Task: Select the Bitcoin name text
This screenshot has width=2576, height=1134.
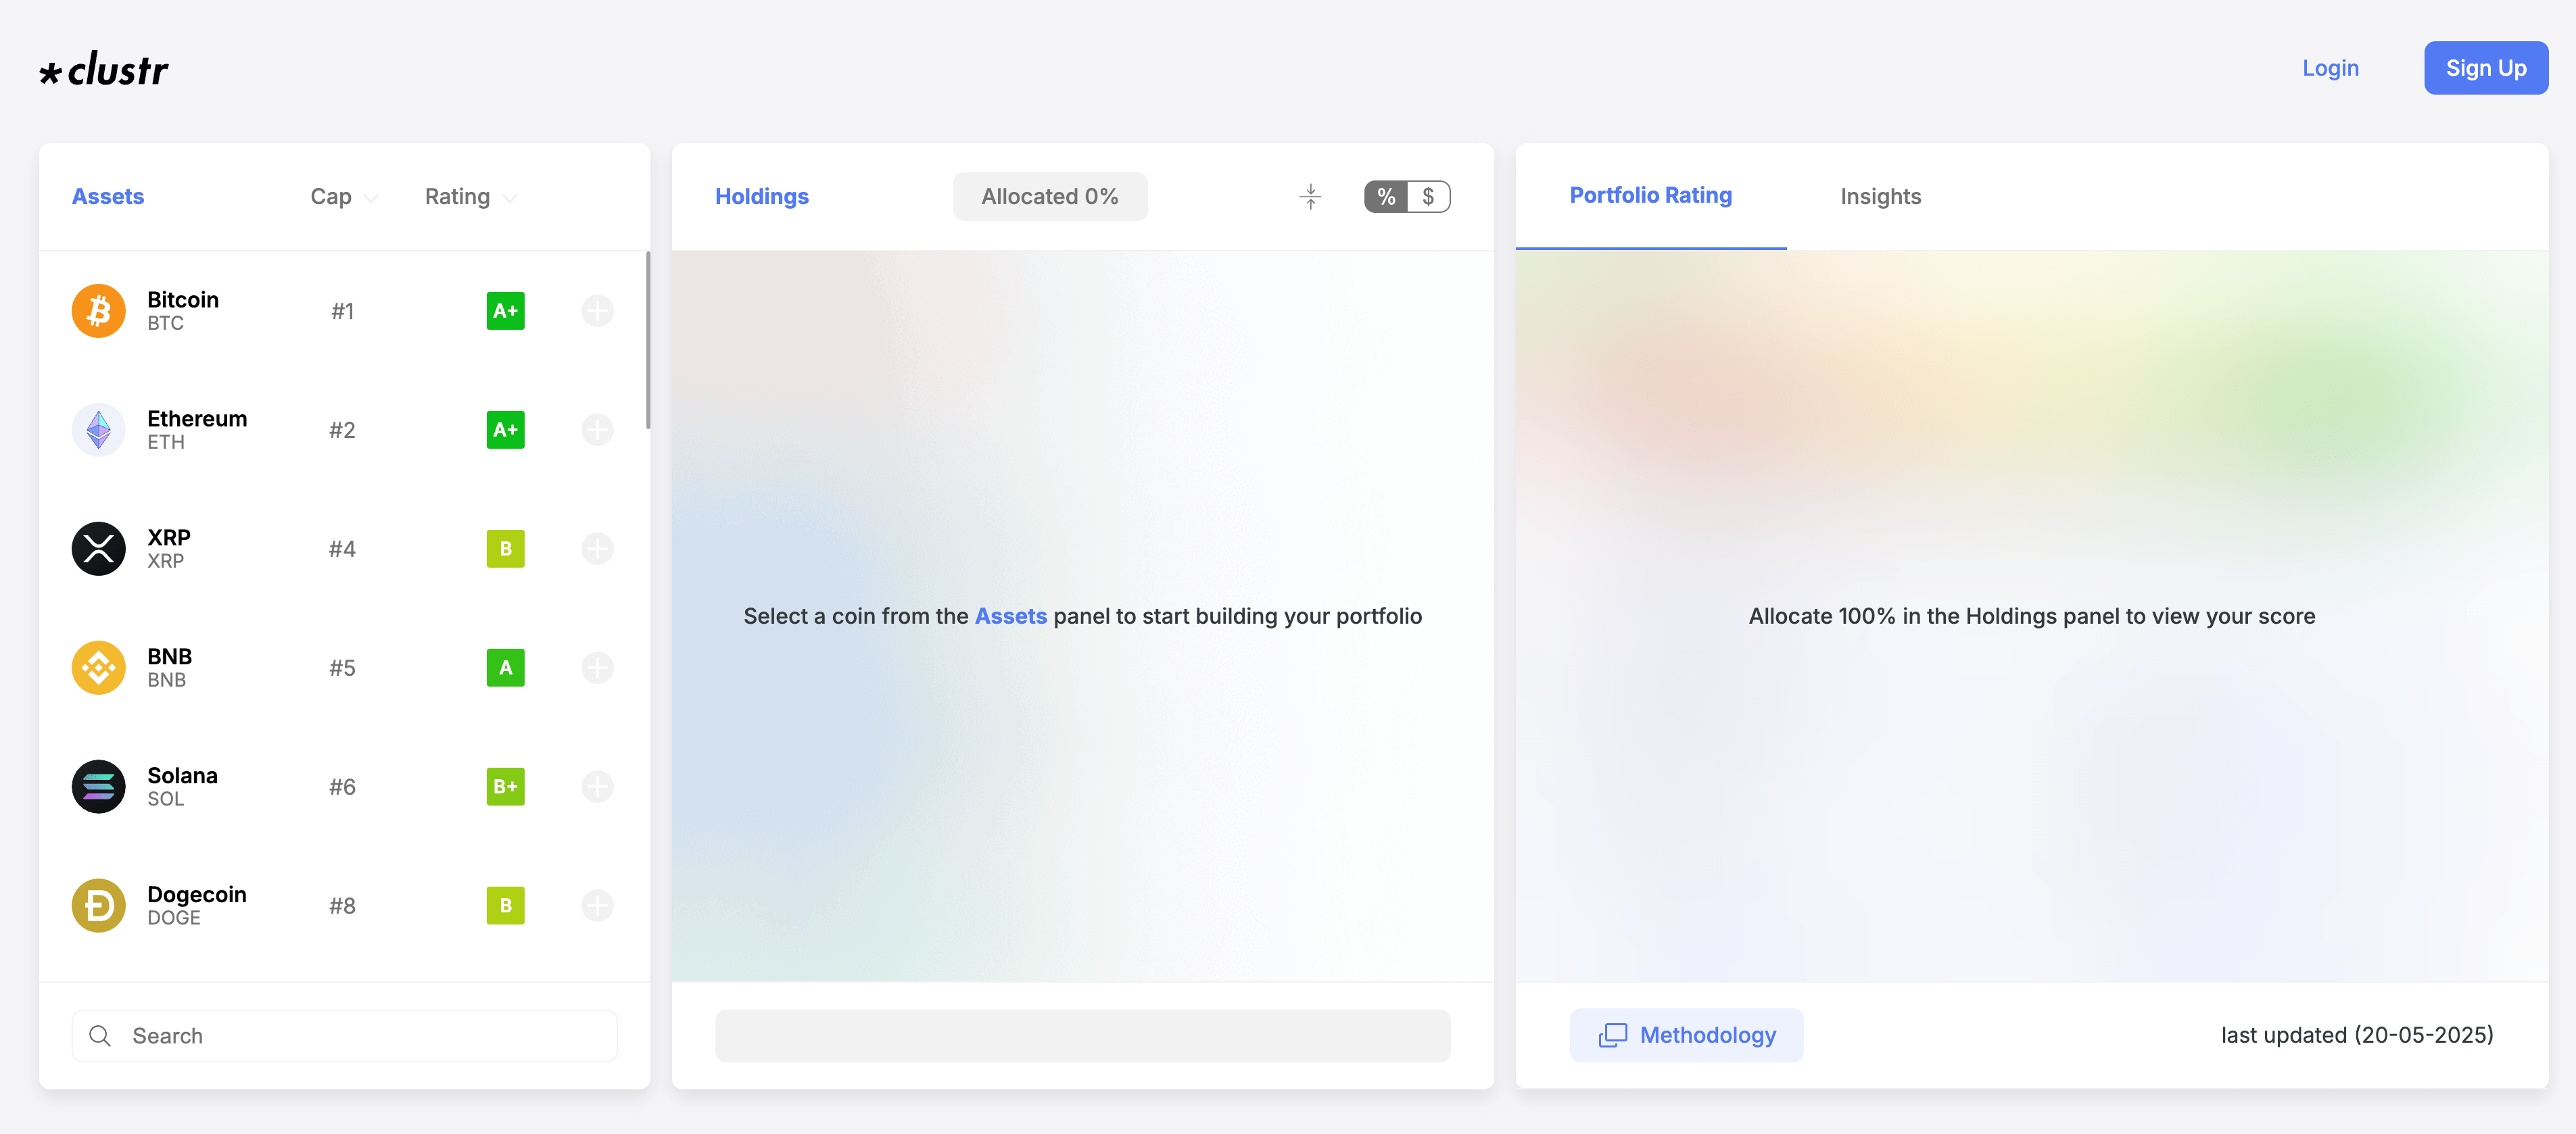Action: pyautogui.click(x=183, y=300)
